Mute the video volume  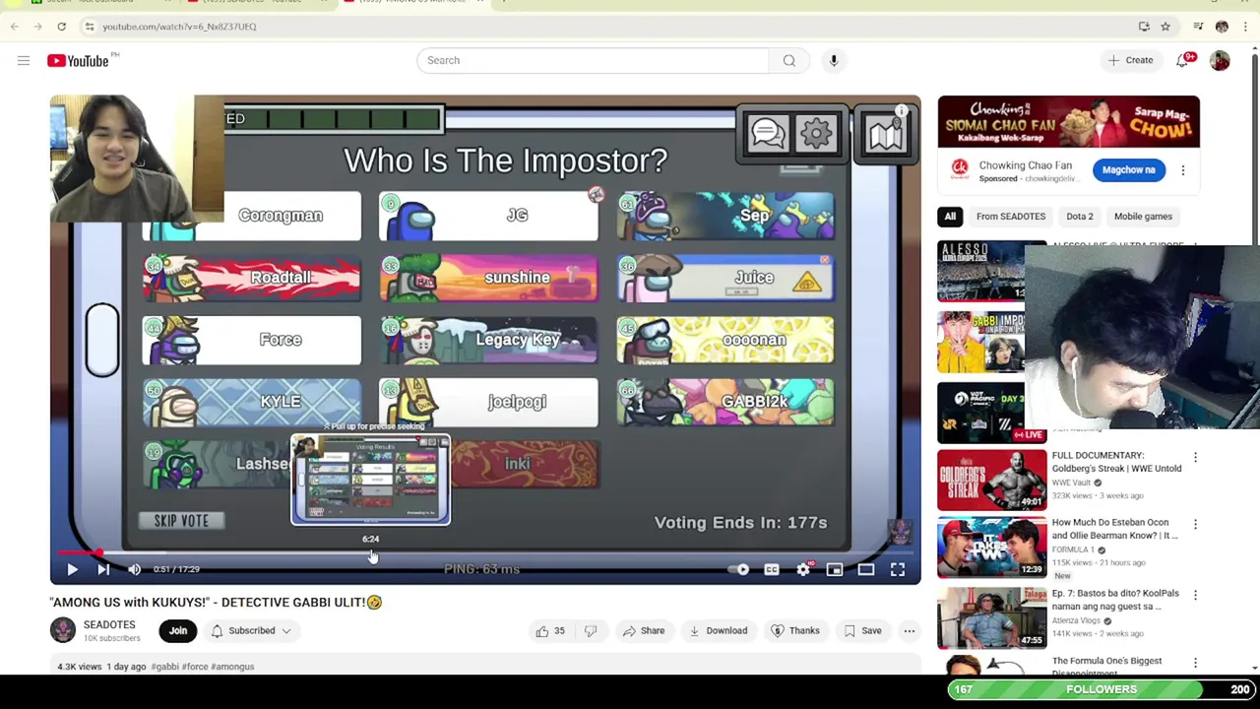(135, 569)
